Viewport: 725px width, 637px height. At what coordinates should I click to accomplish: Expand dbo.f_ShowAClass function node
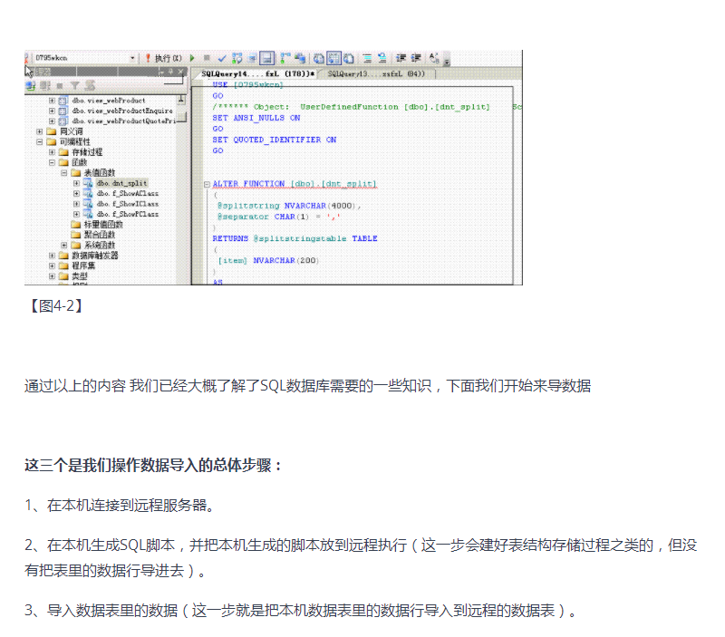click(x=76, y=193)
